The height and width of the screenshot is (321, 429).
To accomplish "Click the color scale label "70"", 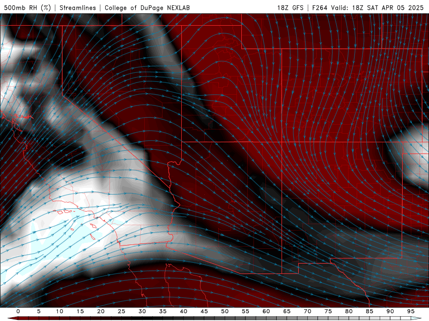I will coord(307,311).
